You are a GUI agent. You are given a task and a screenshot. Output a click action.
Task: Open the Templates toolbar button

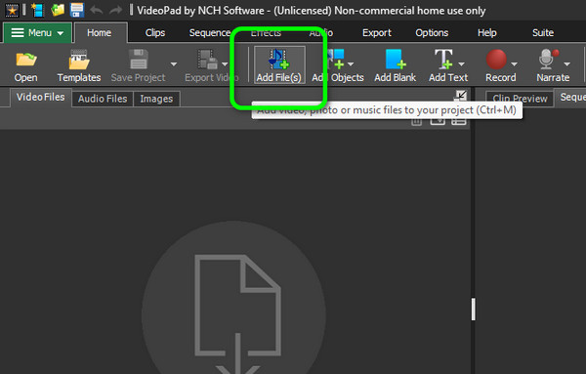tap(79, 65)
